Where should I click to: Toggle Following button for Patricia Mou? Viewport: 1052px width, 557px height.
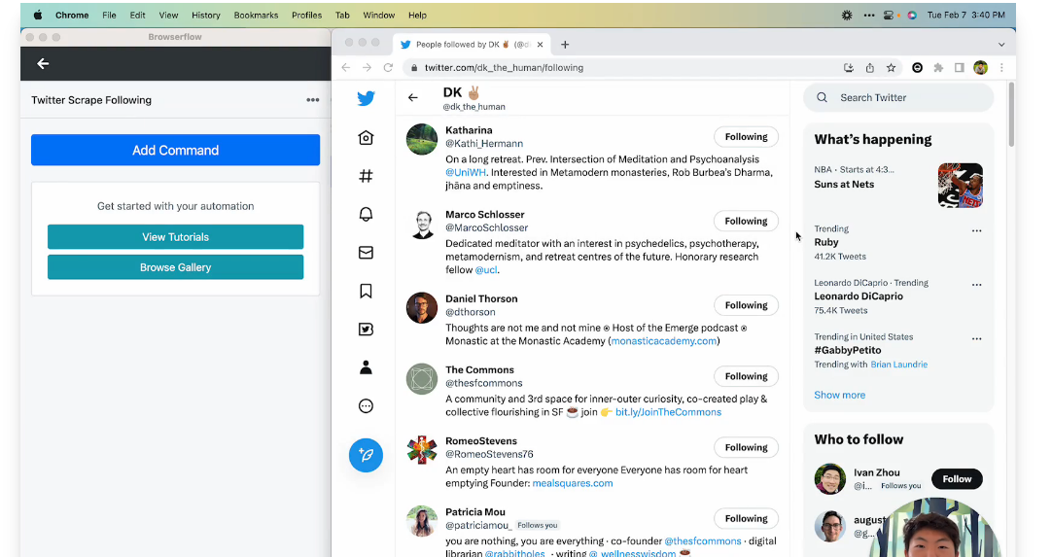pos(746,519)
